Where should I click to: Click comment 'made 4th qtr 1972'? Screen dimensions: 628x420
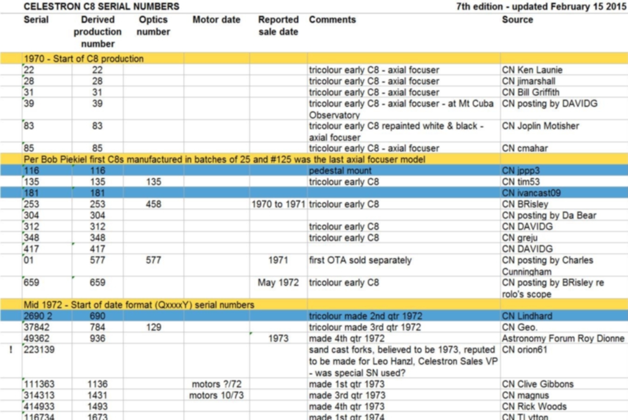(x=346, y=338)
